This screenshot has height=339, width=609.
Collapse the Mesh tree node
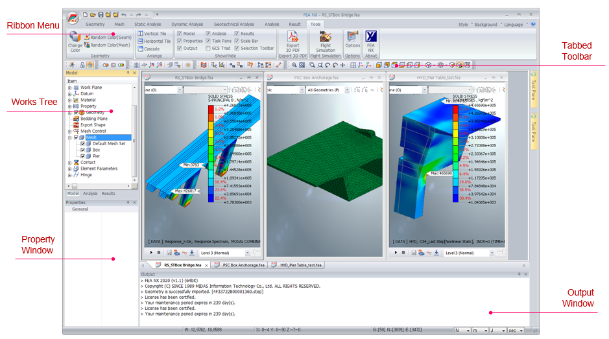70,137
